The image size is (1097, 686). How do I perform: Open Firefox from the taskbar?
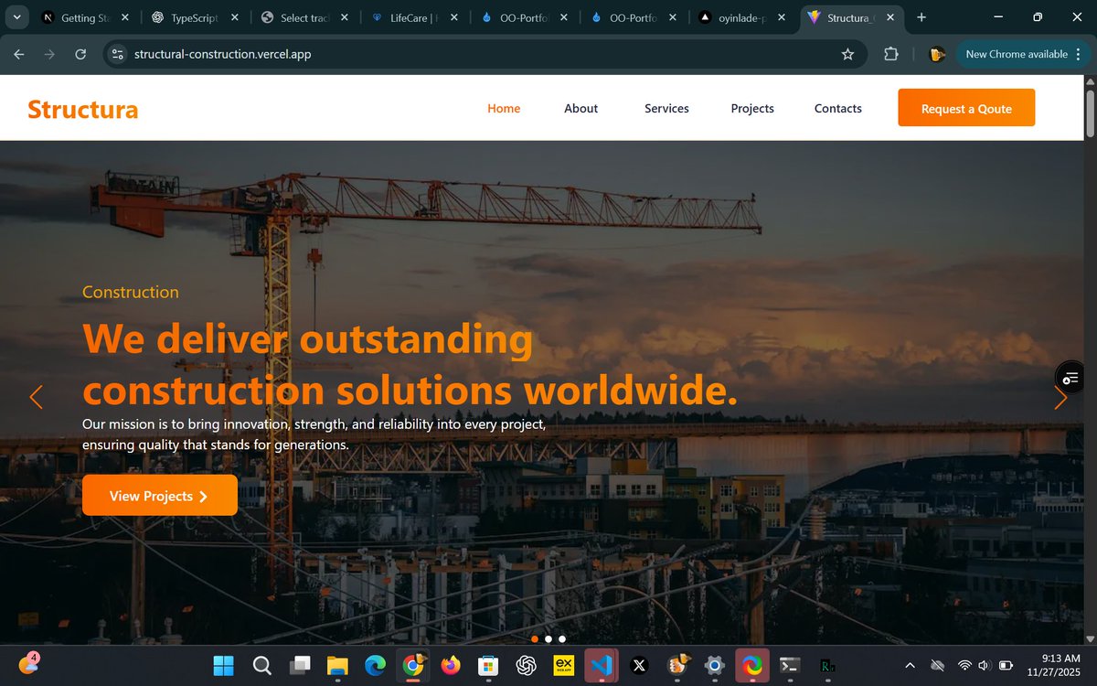(x=450, y=666)
